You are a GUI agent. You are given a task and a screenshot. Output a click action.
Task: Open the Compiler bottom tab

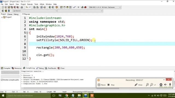pyautogui.click(x=5, y=68)
